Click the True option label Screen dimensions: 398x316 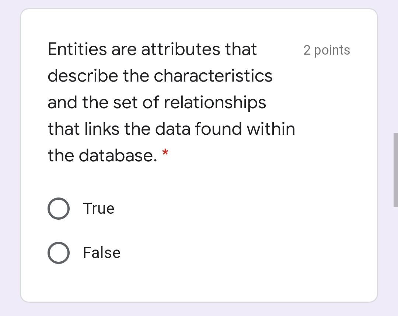98,208
